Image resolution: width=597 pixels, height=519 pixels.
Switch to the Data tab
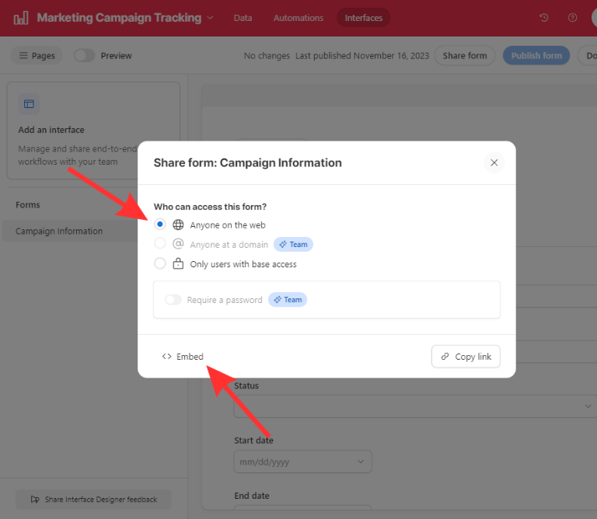pyautogui.click(x=243, y=18)
